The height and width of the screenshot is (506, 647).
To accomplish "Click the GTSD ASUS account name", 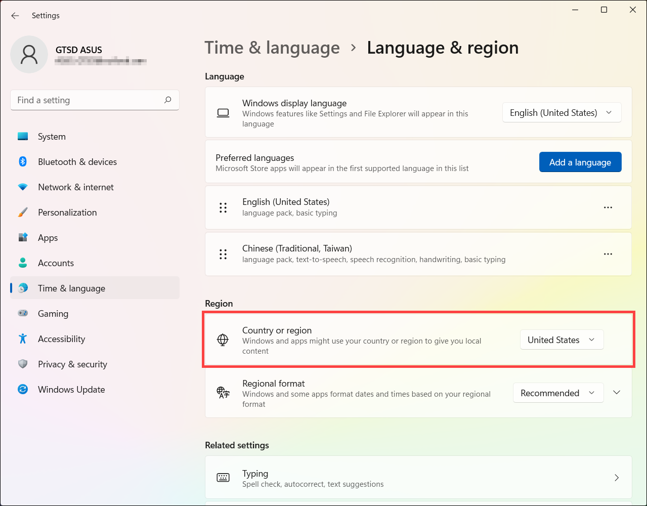I will click(x=79, y=50).
